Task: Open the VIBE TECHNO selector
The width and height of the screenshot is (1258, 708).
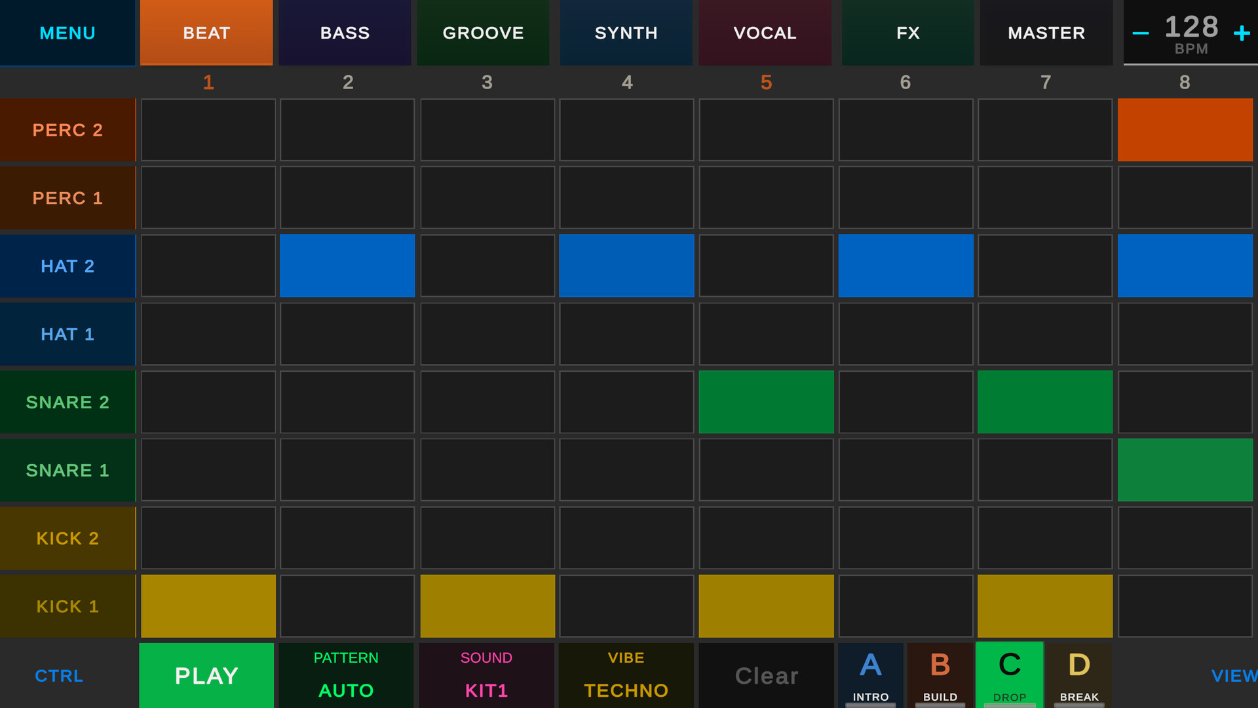Action: click(x=626, y=675)
